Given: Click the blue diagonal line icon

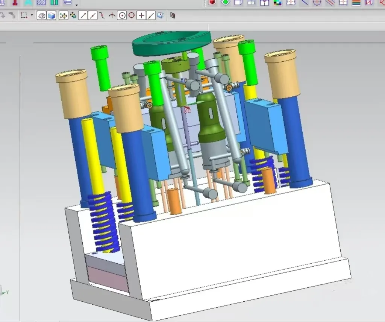Looking at the screenshot, I should (305, 3).
